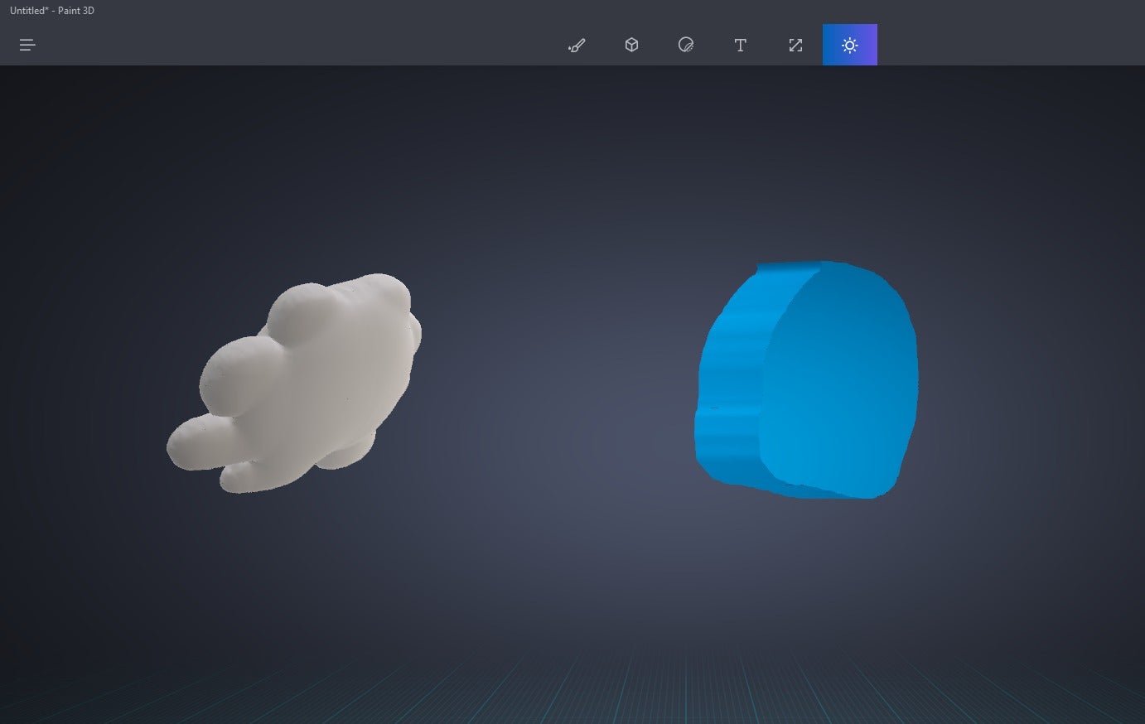
Task: Select the Brushes art tools icon
Action: tap(577, 45)
